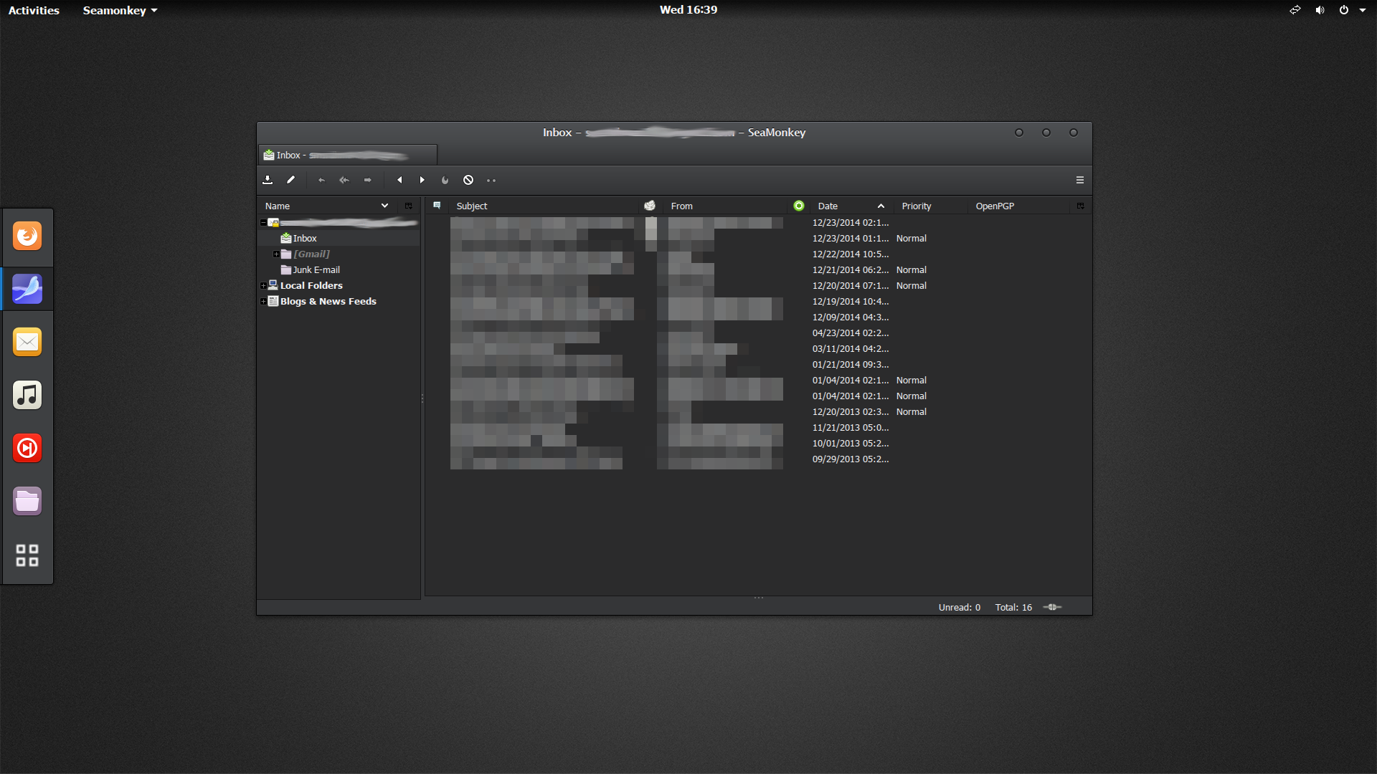Click the Total: 16 status text

click(1013, 607)
